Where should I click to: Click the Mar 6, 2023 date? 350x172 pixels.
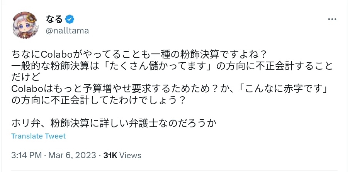coord(73,155)
